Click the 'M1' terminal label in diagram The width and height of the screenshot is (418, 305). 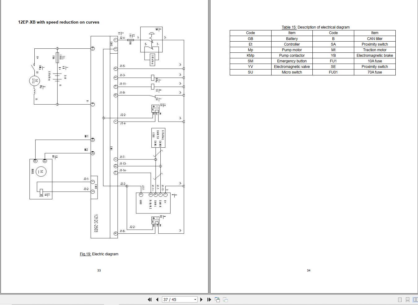(x=86, y=136)
